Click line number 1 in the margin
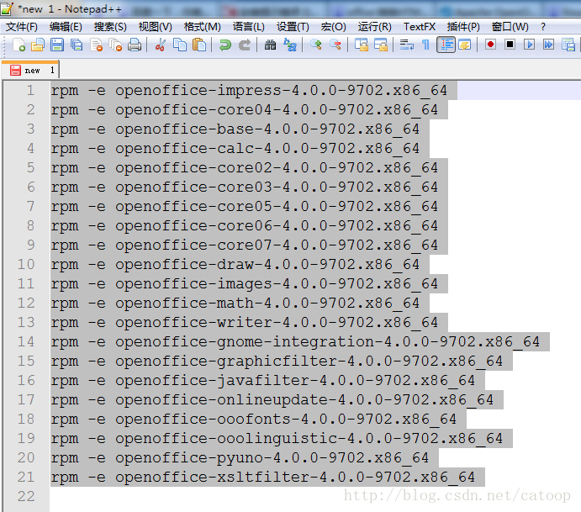 click(30, 91)
